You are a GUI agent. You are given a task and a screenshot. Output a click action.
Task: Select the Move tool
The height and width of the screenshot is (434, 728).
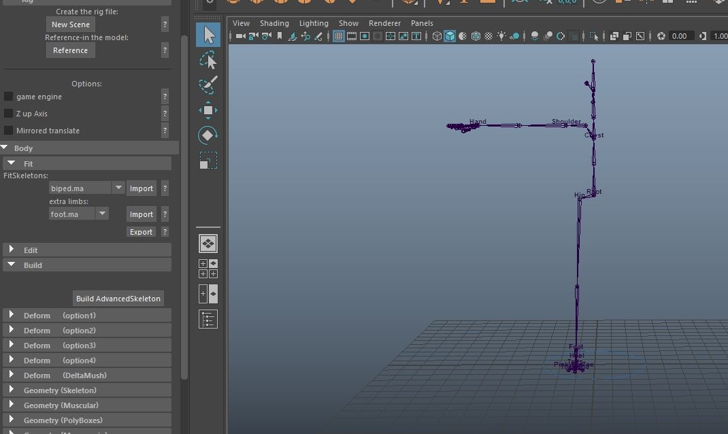point(208,110)
